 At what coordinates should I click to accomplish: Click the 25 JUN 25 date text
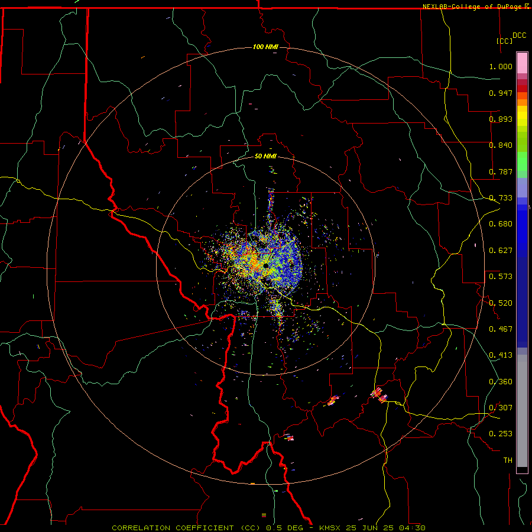(370, 528)
